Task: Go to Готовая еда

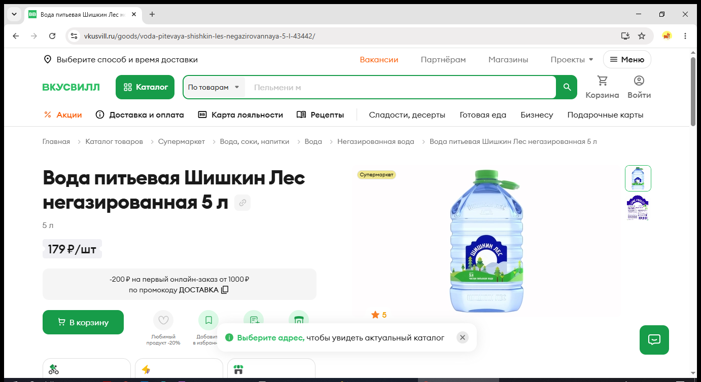Action: [483, 115]
